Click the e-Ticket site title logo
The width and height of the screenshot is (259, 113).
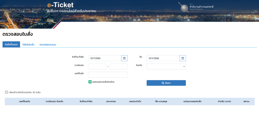(60, 5)
